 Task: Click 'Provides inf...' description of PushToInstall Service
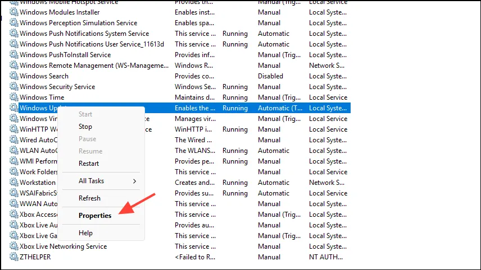[x=195, y=55]
